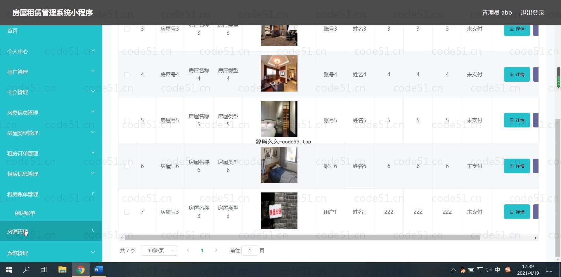
Task: Click the 用户1 account cell
Action: pyautogui.click(x=330, y=212)
